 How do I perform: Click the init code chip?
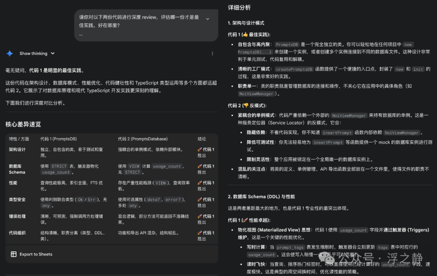point(418,69)
